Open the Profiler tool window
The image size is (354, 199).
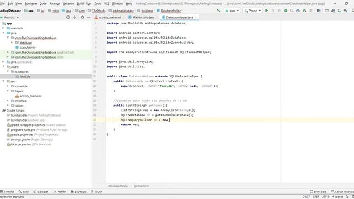pyautogui.click(x=60, y=192)
